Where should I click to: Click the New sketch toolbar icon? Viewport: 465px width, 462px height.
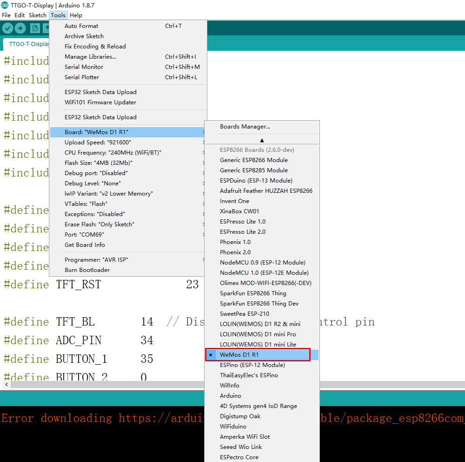coord(35,28)
